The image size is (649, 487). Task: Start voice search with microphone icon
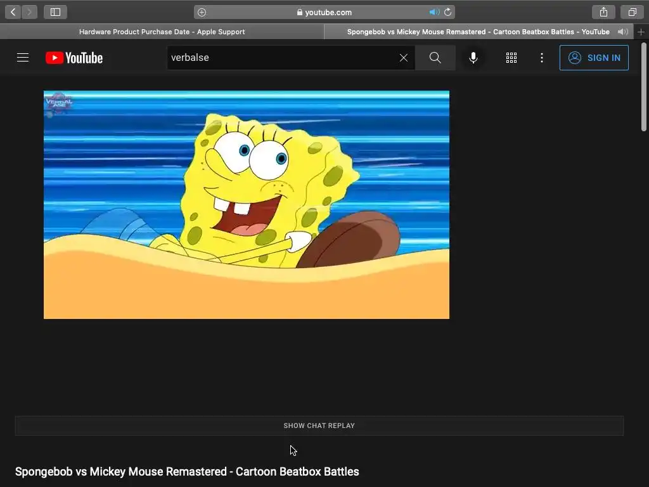point(473,58)
